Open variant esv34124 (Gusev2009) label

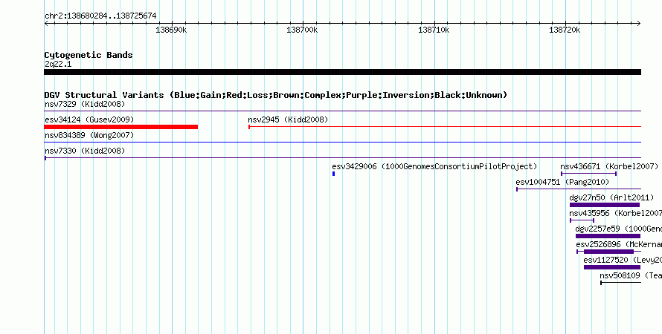[89, 119]
